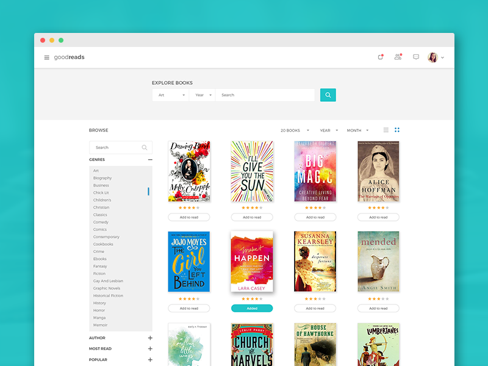Select Biography in the genres list
Image resolution: width=488 pixels, height=366 pixels.
[102, 178]
